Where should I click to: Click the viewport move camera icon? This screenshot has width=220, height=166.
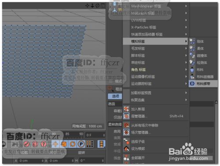tap(88, 6)
